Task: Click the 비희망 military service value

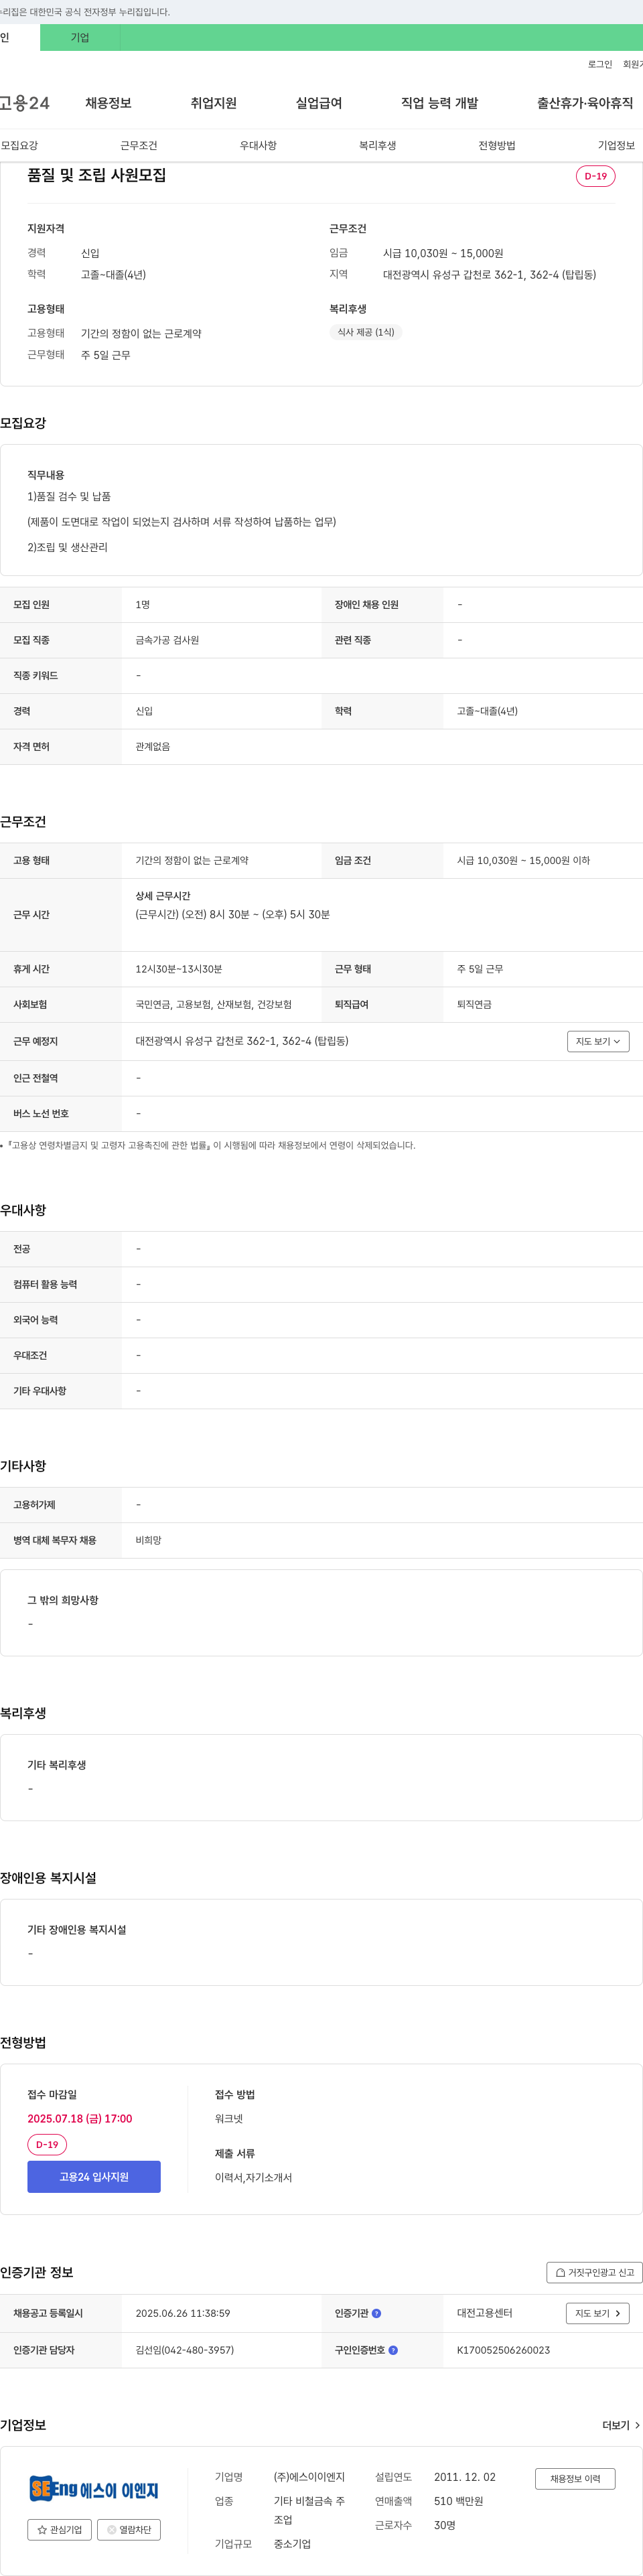Action: pyautogui.click(x=149, y=1540)
